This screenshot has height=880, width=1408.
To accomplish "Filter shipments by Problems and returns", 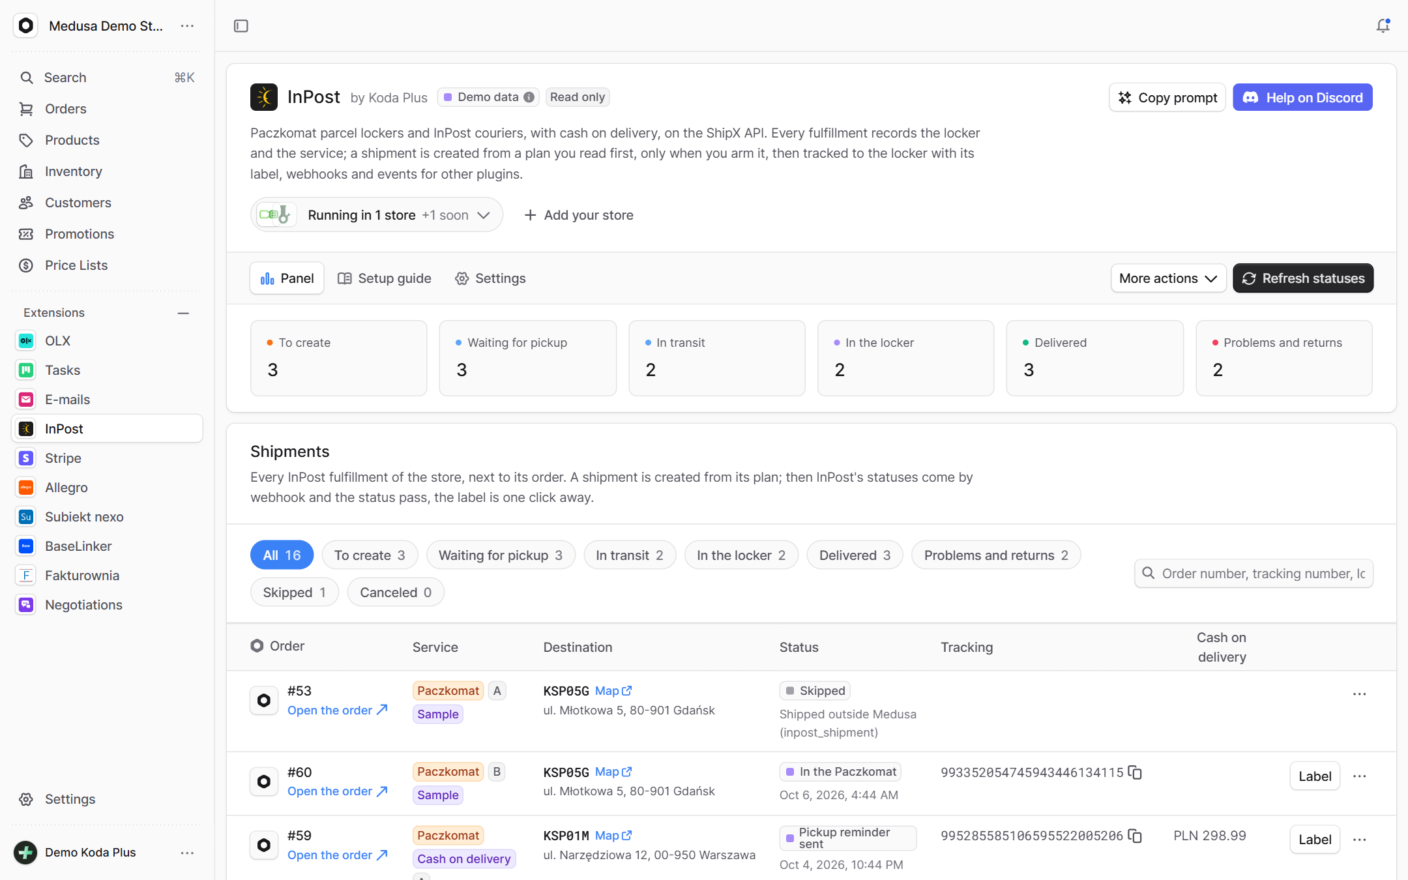I will [996, 555].
